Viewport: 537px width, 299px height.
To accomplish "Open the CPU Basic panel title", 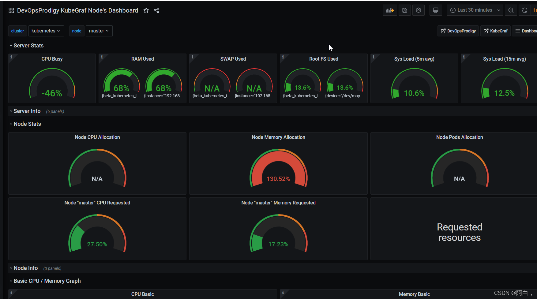I will click(143, 294).
